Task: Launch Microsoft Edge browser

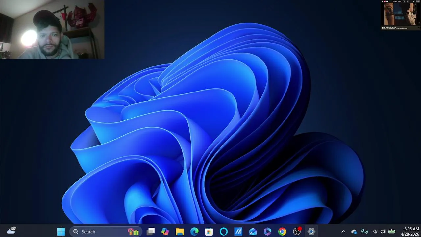Action: [194, 232]
